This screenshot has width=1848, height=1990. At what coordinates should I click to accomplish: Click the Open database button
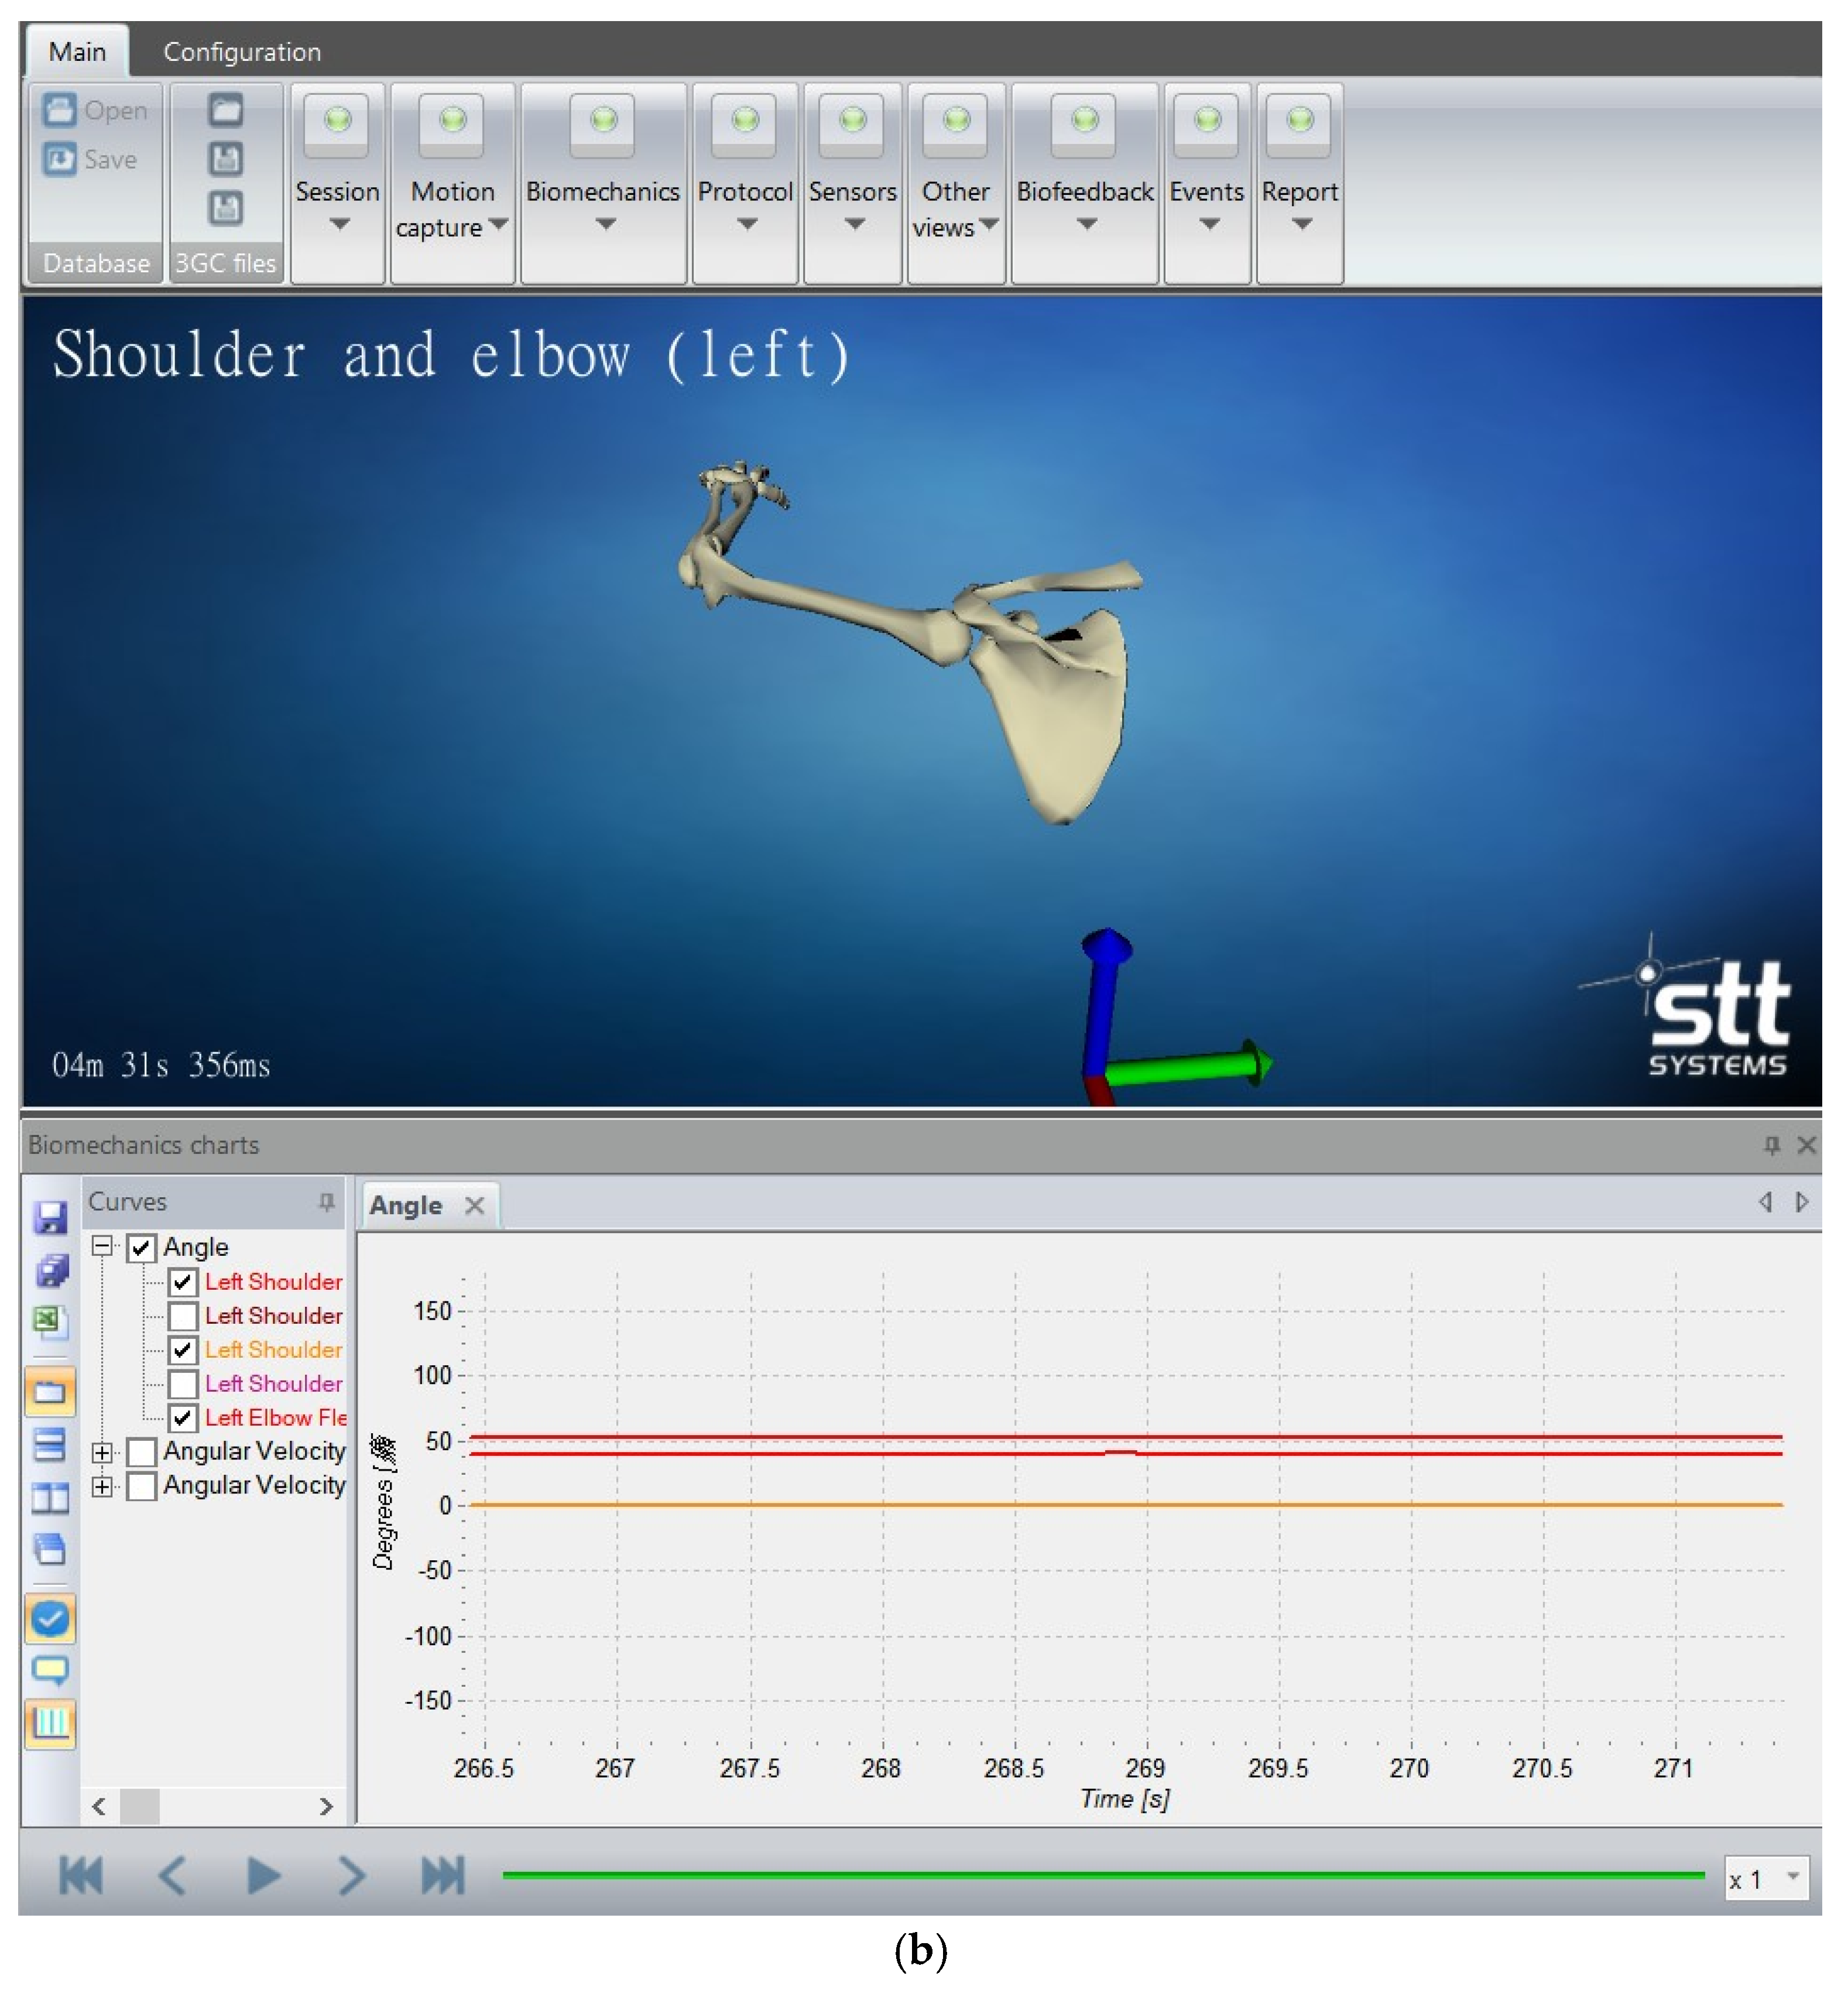pos(95,110)
